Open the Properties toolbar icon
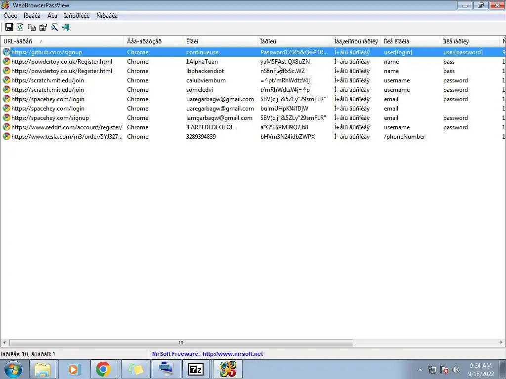 pyautogui.click(x=43, y=28)
